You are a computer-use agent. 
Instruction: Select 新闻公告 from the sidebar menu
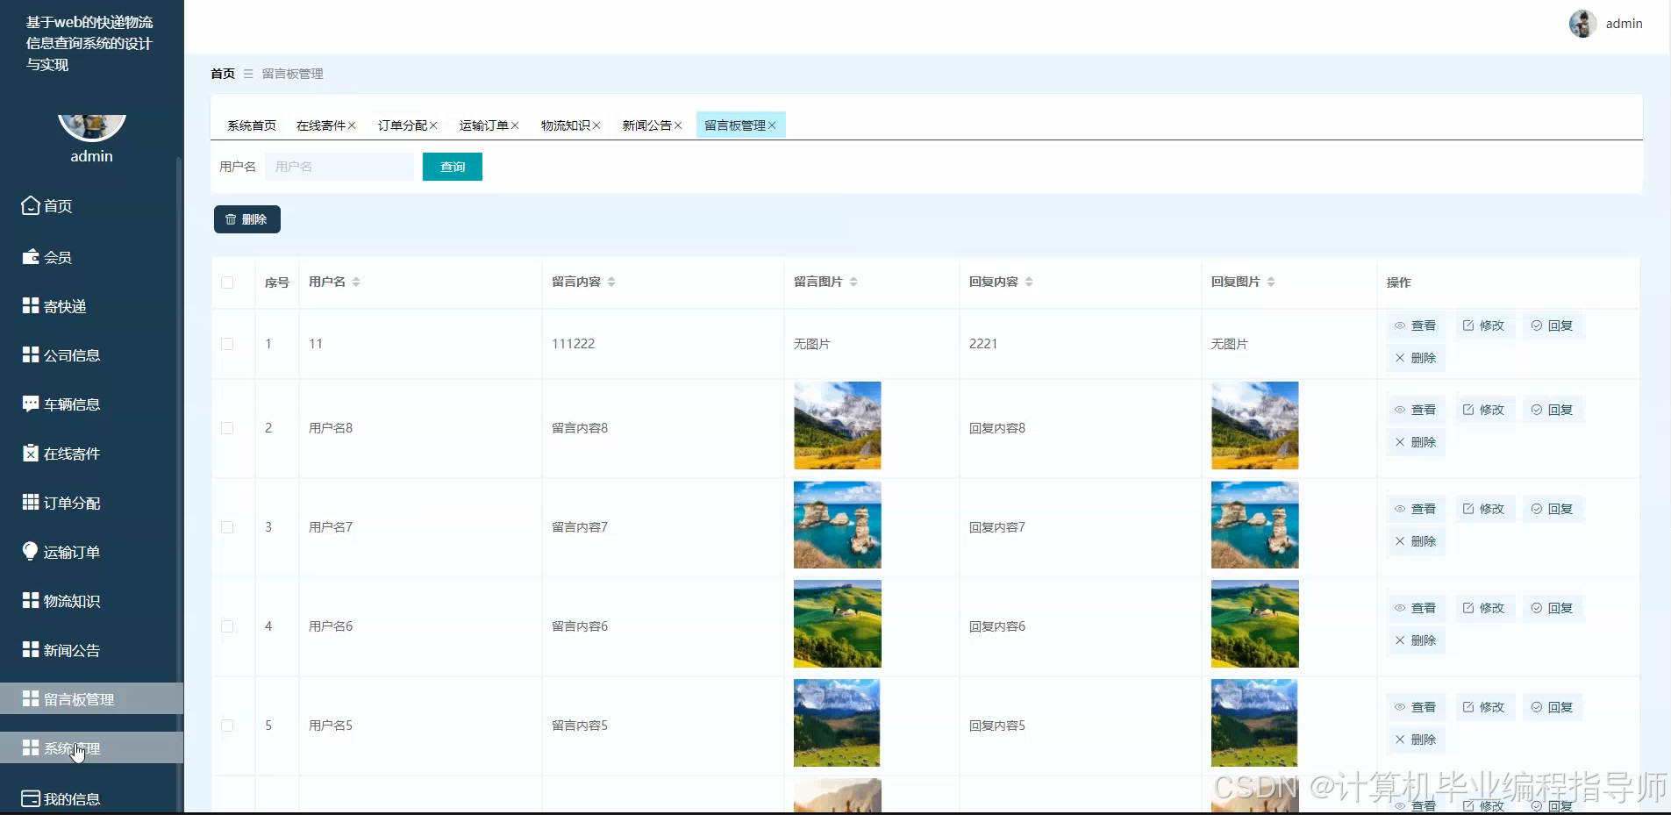point(72,649)
